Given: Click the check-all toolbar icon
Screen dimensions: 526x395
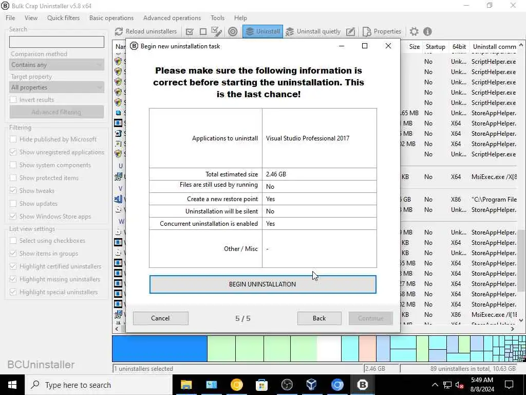Looking at the screenshot, I should 190,31.
